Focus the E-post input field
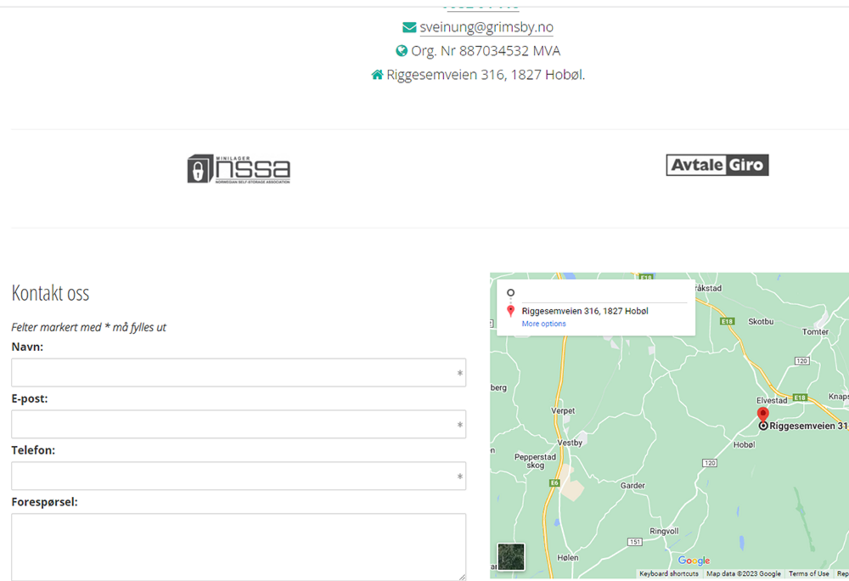Viewport: 849px width, 581px height. click(x=238, y=424)
